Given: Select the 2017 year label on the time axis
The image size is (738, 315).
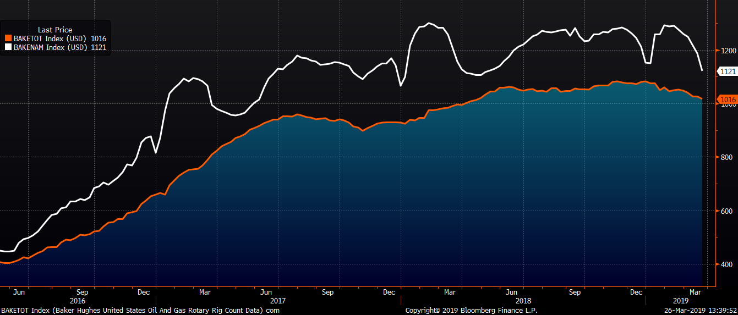Looking at the screenshot, I should [x=278, y=301].
